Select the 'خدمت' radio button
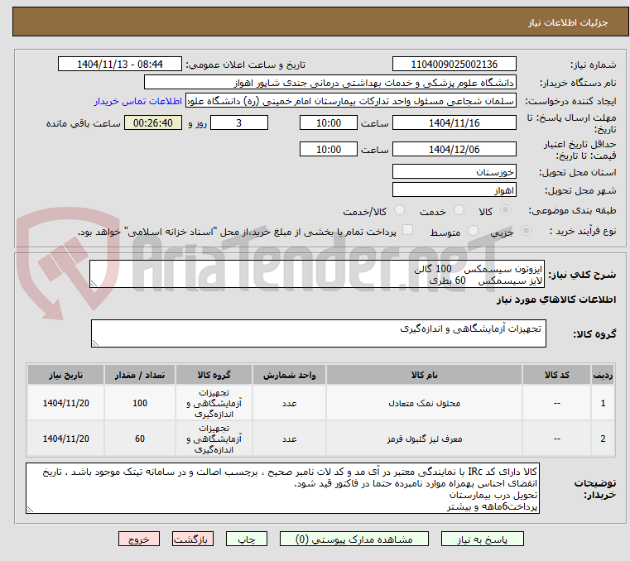Viewport: 630px width, 561px height. pos(459,210)
